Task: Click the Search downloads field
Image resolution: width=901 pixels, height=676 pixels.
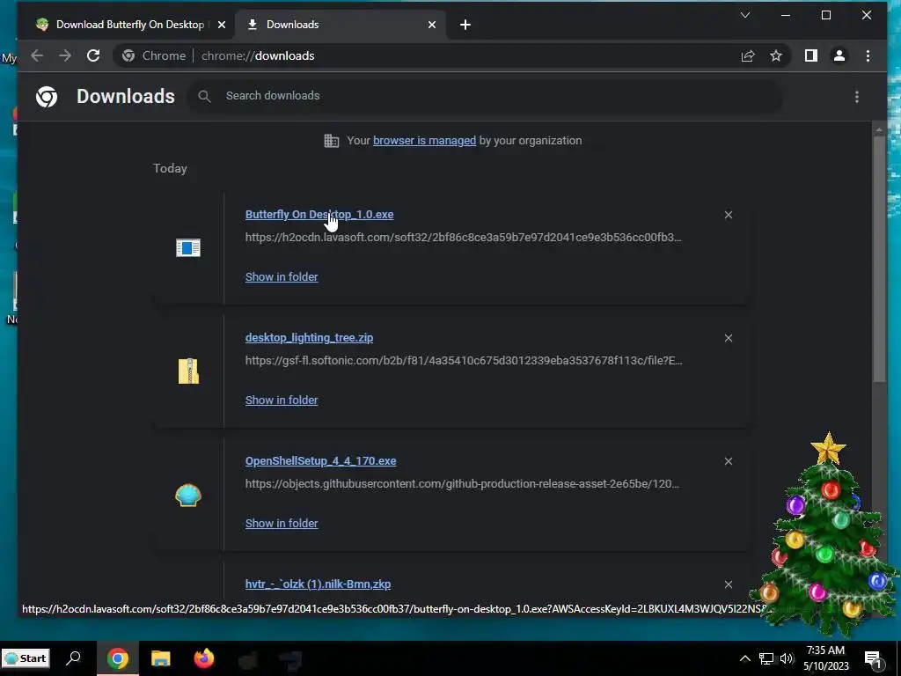Action: click(486, 96)
